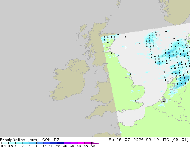190x147 pixels.
Task: Click the 45–50 mm legend swatch
Action: click(88, 143)
